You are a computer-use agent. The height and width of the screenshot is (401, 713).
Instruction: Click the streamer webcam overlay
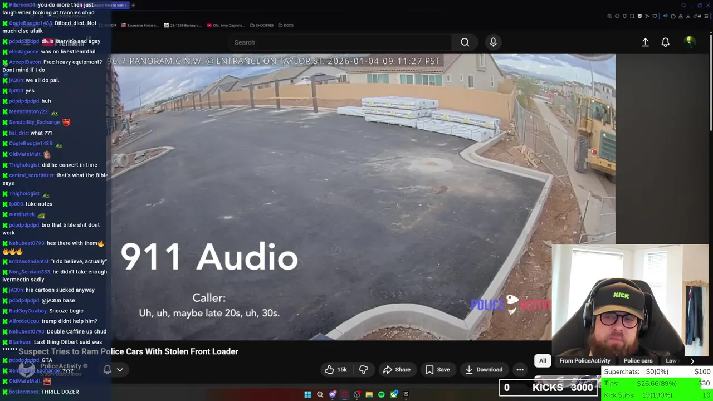629,301
